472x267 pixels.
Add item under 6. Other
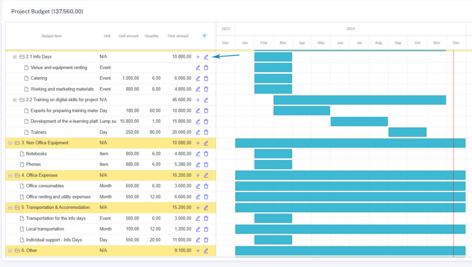198,251
